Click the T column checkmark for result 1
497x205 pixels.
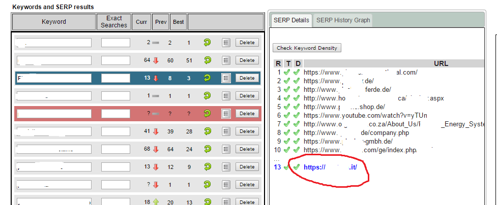pyautogui.click(x=287, y=73)
